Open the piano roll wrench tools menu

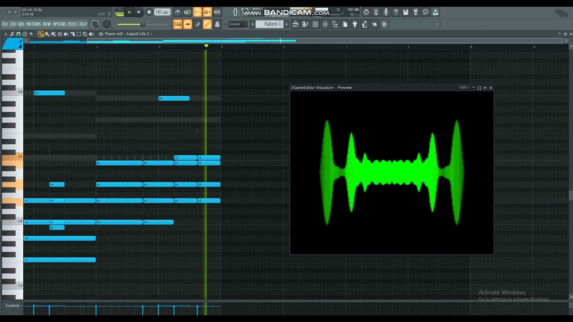(x=12, y=34)
